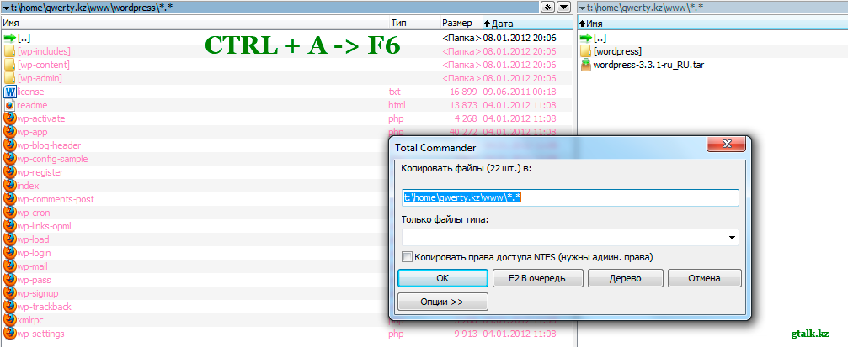Click the license file Word icon
848x347 pixels.
(10, 92)
